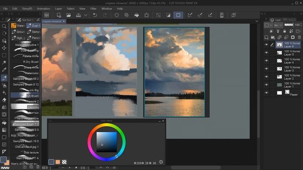Viewport: 303px width, 170px height.
Task: Select the rectangular Selection area tool
Action: (4, 55)
